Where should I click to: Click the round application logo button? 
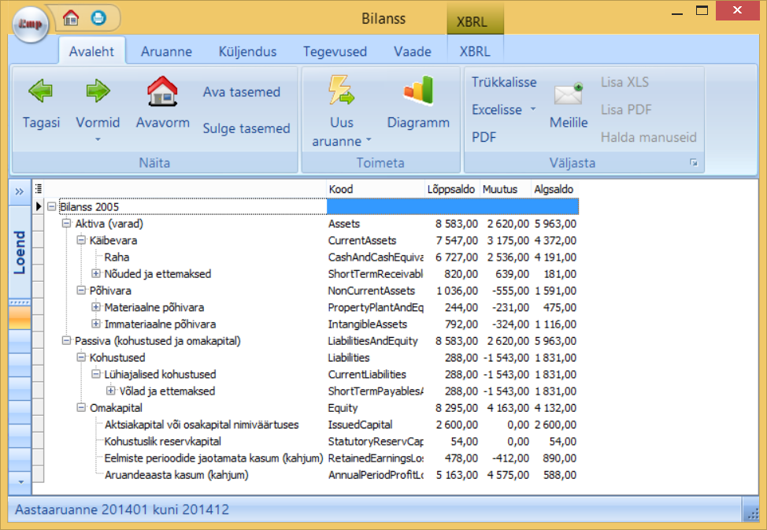tap(31, 25)
